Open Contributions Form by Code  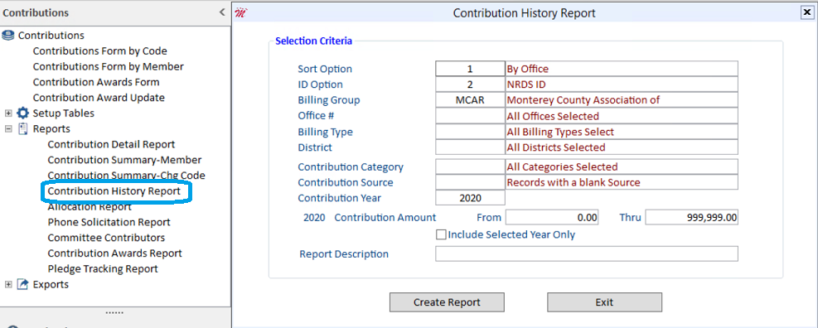99,51
